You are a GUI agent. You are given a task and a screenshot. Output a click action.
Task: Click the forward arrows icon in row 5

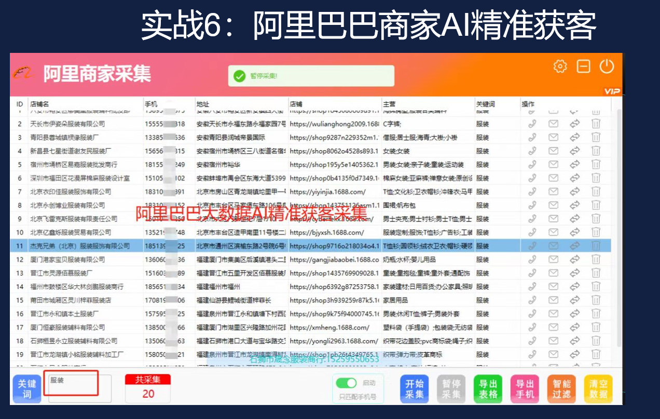pyautogui.click(x=575, y=164)
